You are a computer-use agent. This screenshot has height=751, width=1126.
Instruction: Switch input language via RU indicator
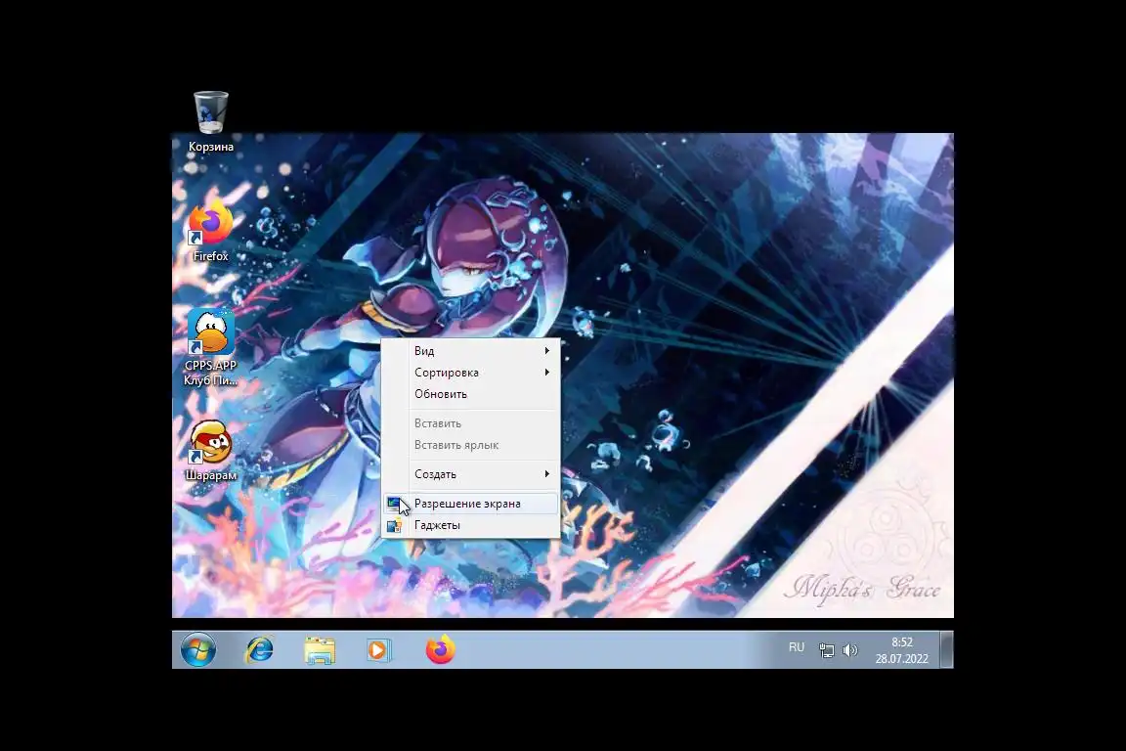click(x=797, y=647)
